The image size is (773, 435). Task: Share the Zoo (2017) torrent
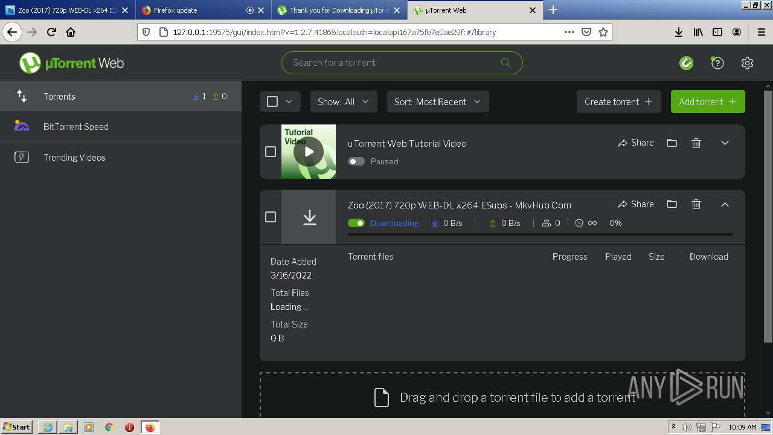click(x=636, y=204)
